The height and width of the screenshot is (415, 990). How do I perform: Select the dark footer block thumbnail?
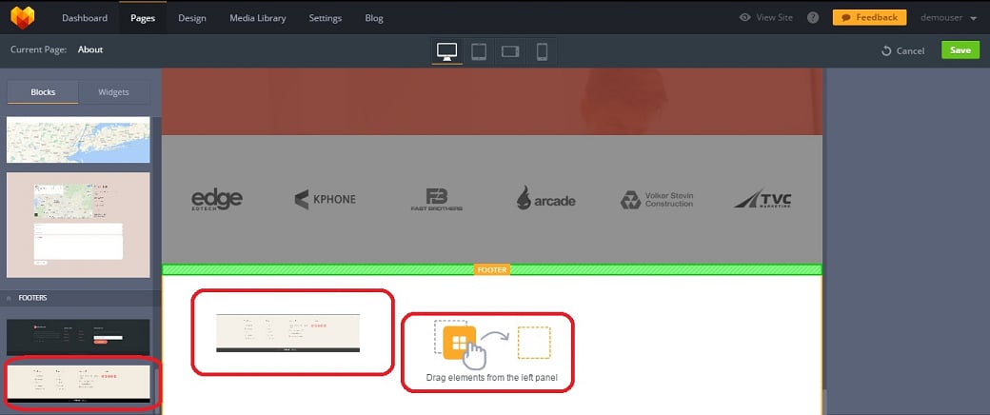pos(78,337)
